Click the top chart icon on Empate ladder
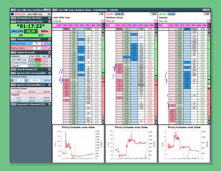The width and height of the screenshot is (221, 171). 209,25
